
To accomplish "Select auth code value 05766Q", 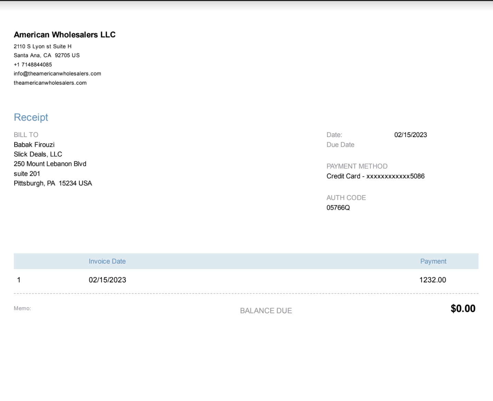I will pyautogui.click(x=338, y=208).
